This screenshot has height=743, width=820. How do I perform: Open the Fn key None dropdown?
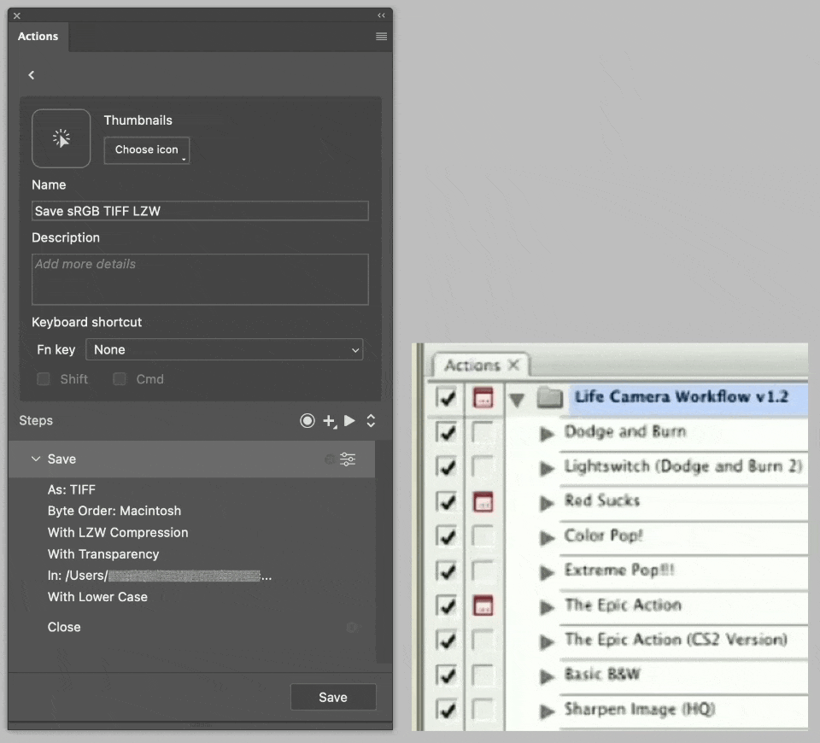click(225, 350)
